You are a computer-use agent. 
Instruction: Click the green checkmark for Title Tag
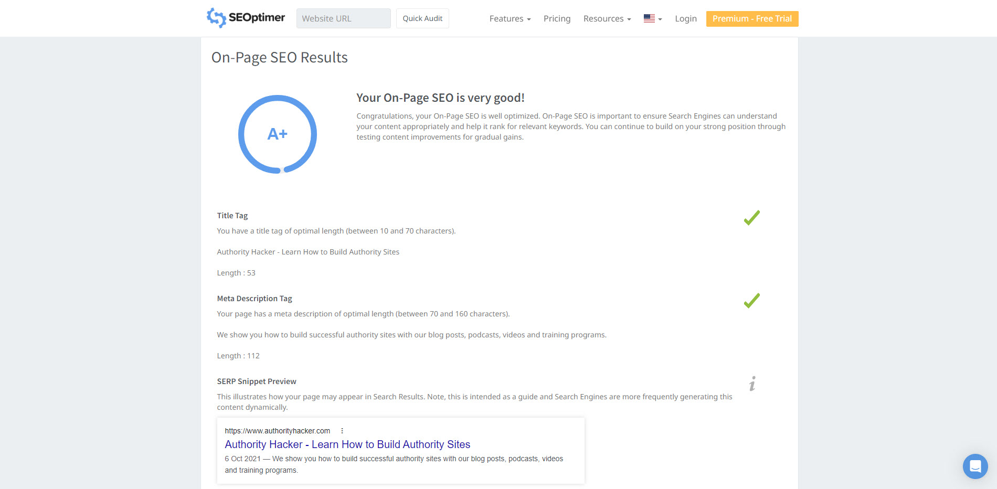coord(751,218)
